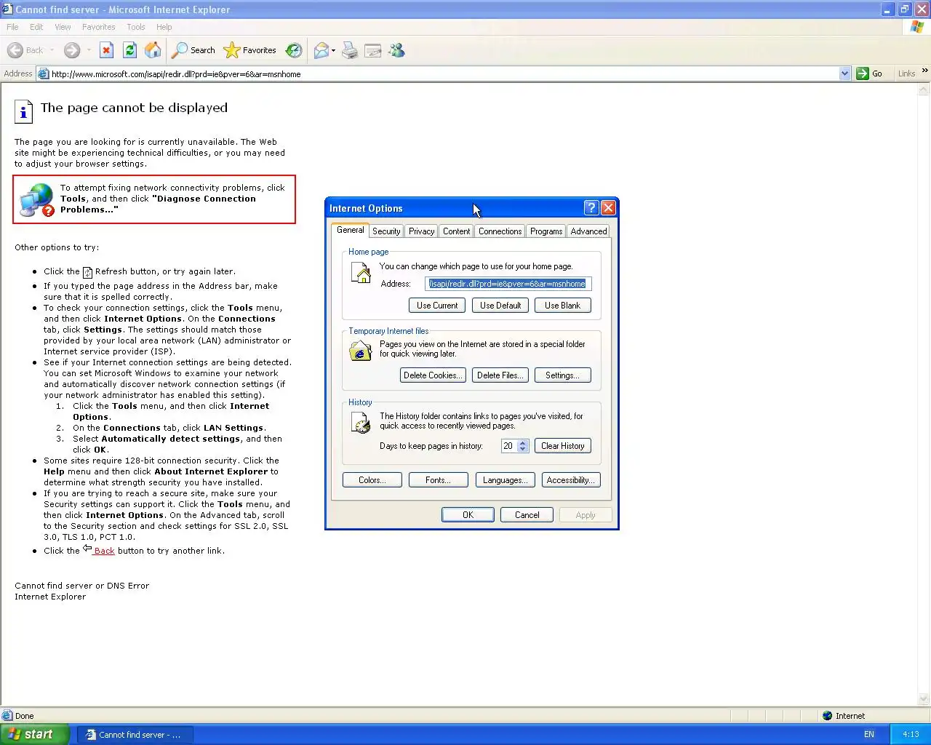931x745 pixels.
Task: Click the Stop icon in the toolbar
Action: coord(106,50)
